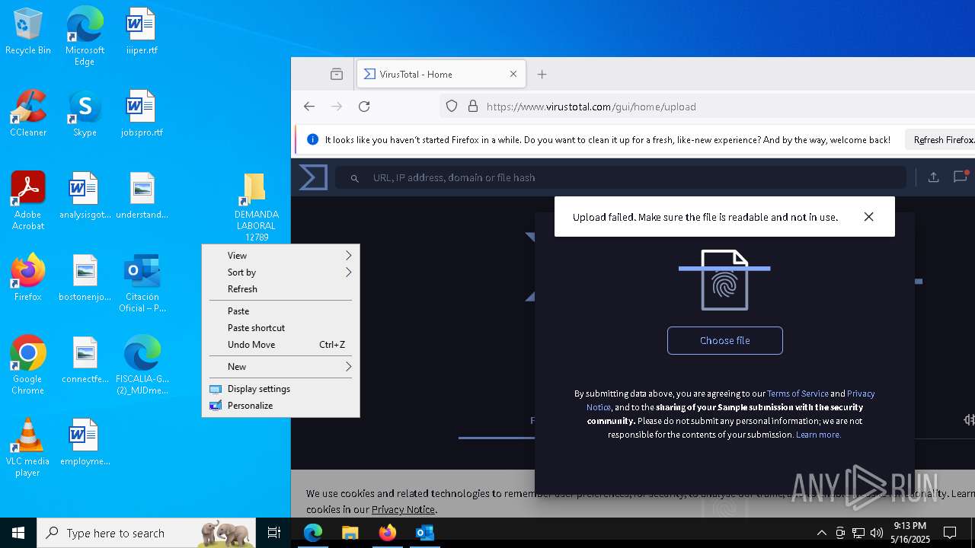This screenshot has width=975, height=548.
Task: Open Task View on the taskbar
Action: point(274,533)
